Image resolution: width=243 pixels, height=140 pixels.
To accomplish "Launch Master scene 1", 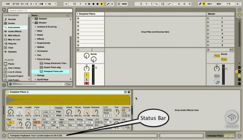I will tap(208, 18).
